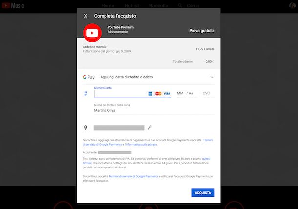Viewport: 298px width, 209px height.
Task: Click the location pin icon
Action: 85,128
